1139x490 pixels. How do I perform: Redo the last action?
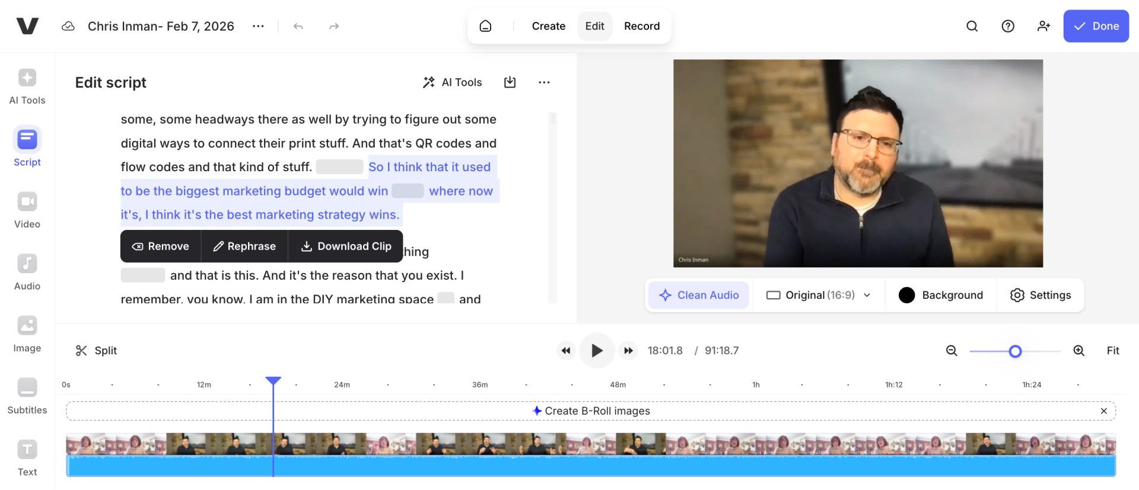coord(334,26)
